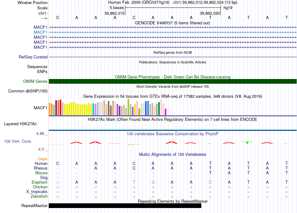The image size is (297, 213).
Task: Click the 39,862,015 position label
Action: pyautogui.click(x=114, y=13)
